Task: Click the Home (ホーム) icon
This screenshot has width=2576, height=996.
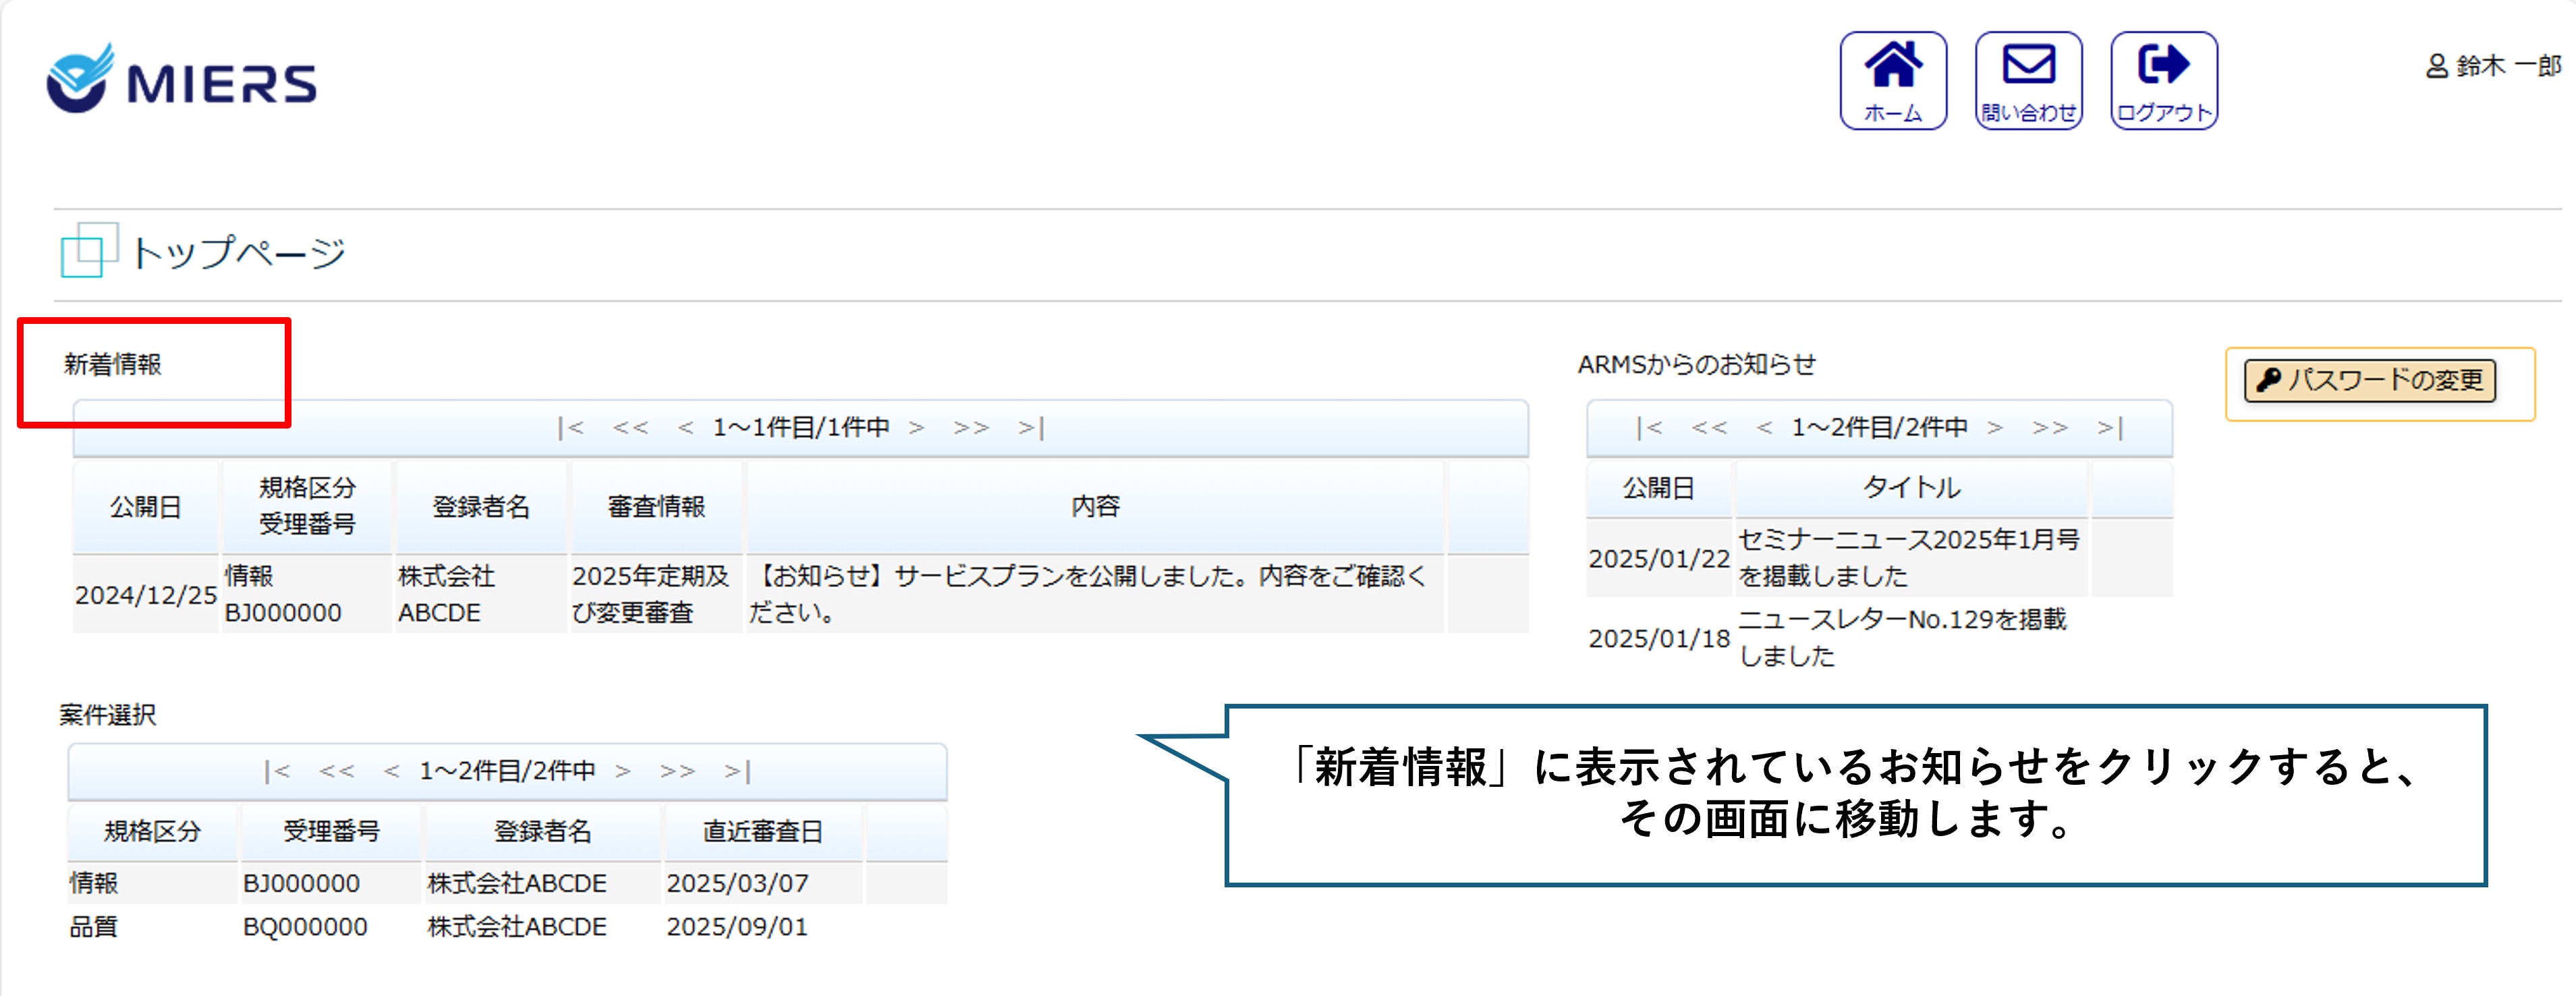Action: (1892, 80)
